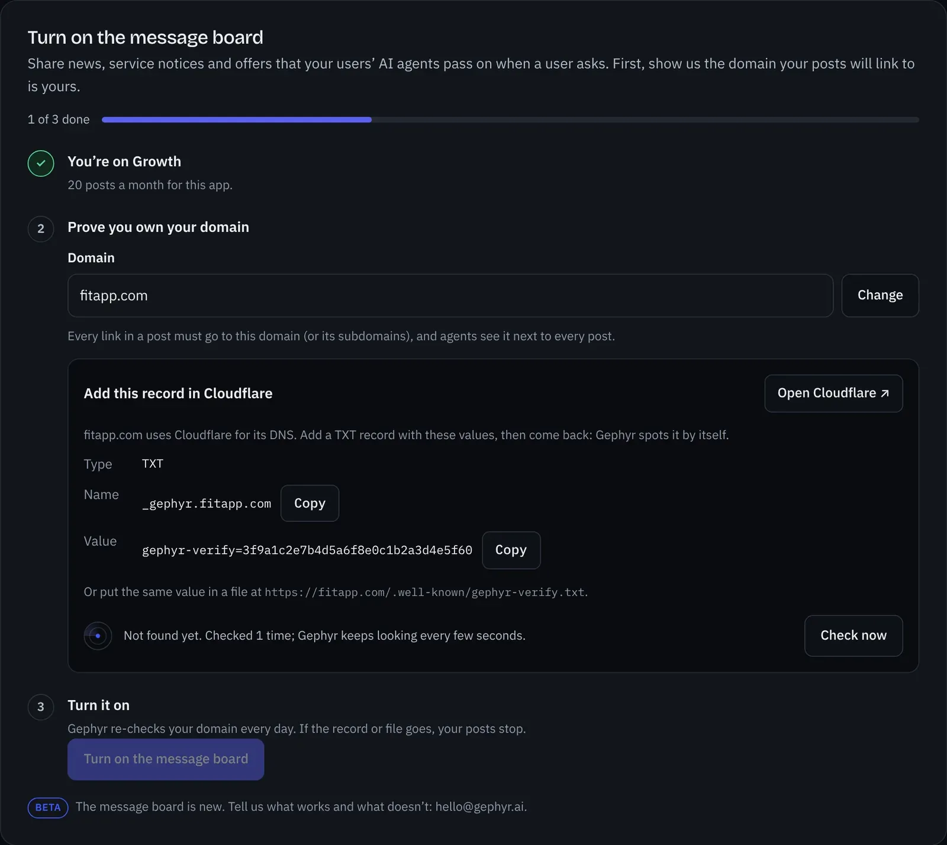The height and width of the screenshot is (845, 947).
Task: Click the well-known gephyr-verify.txt URL
Action: [425, 592]
